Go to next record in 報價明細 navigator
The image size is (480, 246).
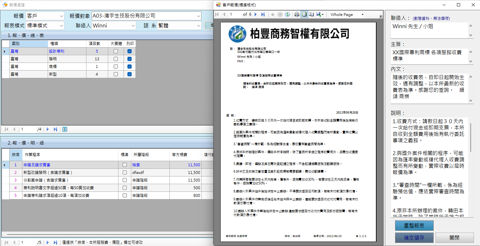(x=48, y=242)
